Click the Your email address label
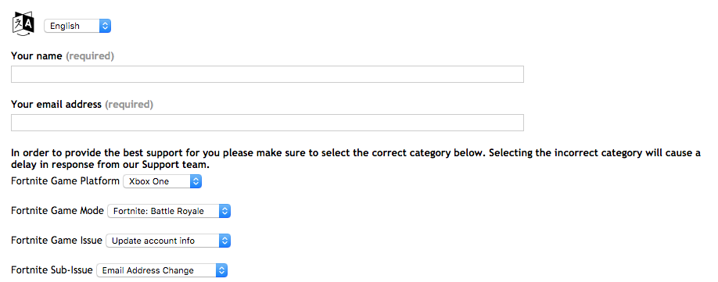 (82, 104)
